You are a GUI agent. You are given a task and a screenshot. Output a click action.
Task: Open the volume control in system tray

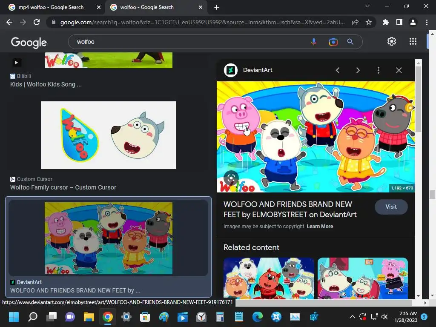384,317
